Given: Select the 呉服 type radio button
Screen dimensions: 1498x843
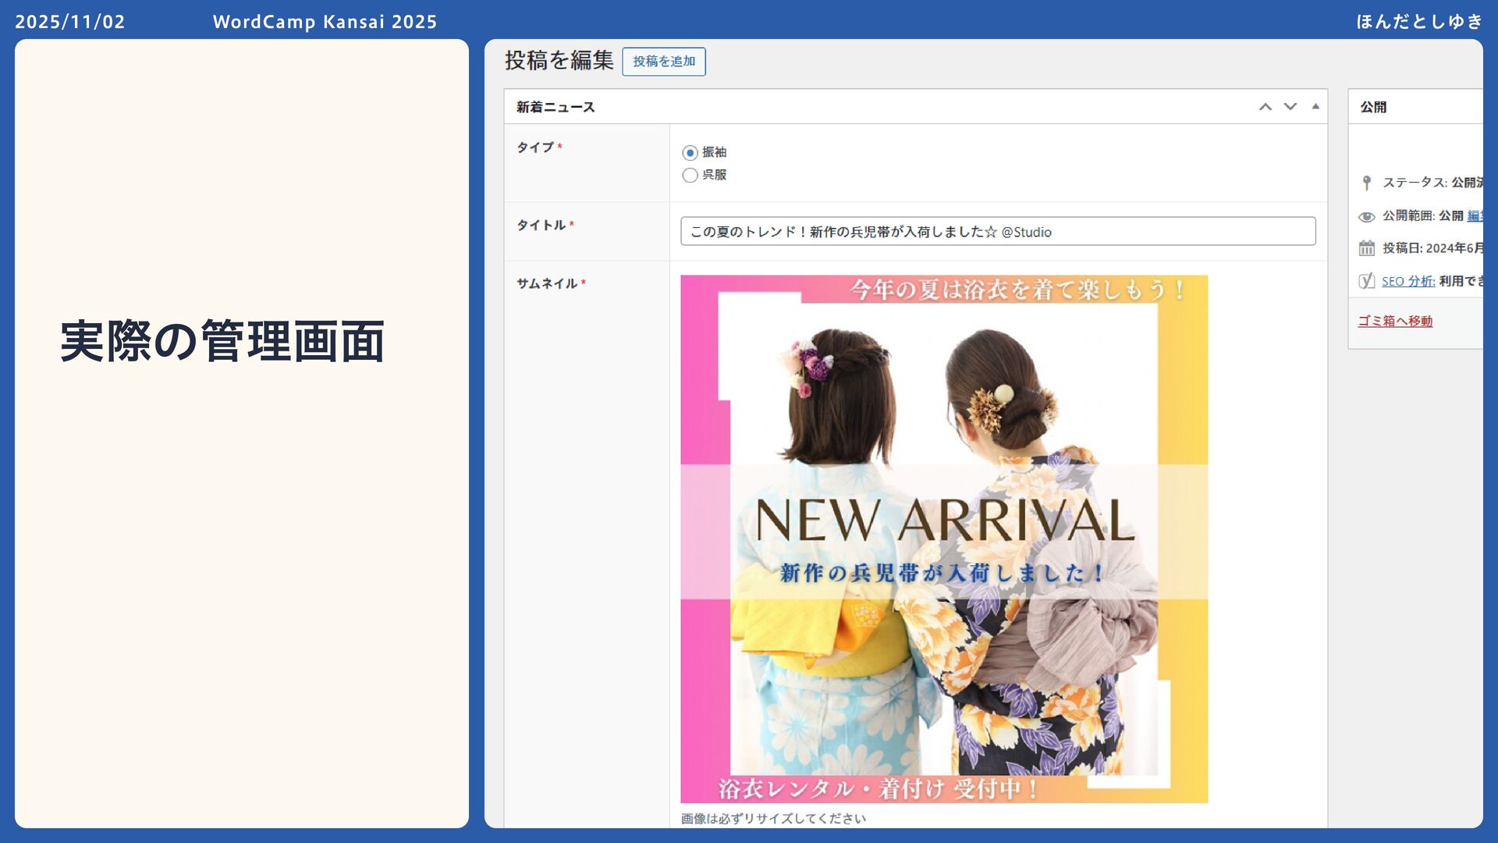Looking at the screenshot, I should click(690, 176).
